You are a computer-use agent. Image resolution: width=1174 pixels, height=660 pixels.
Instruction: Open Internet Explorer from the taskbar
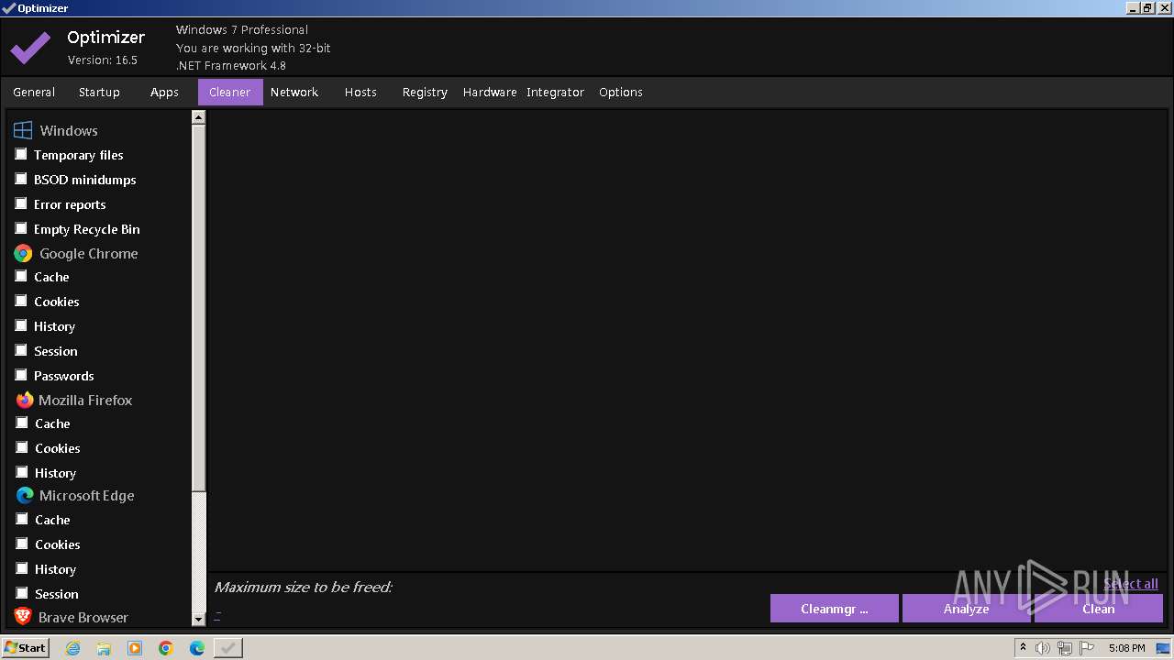(73, 648)
